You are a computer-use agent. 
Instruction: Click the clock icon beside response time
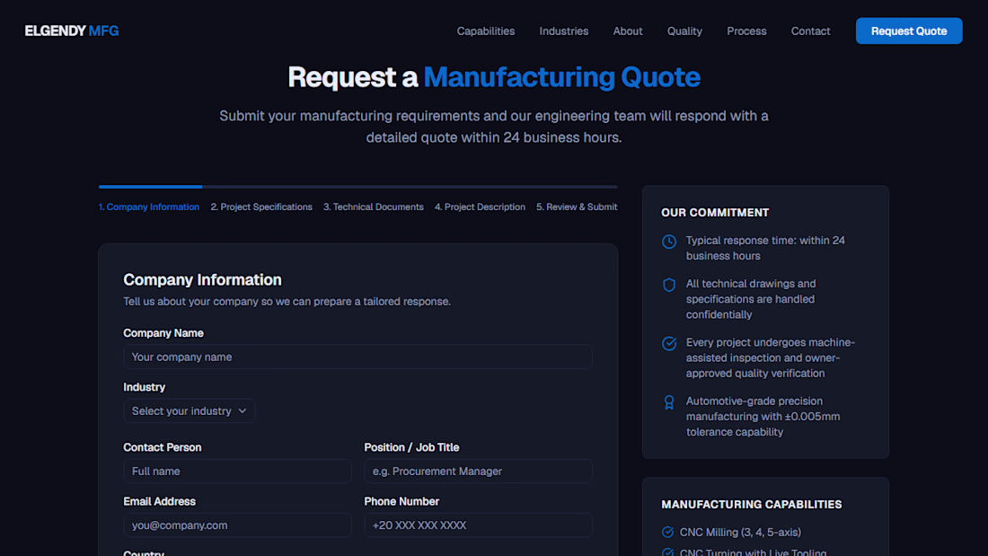pos(669,242)
